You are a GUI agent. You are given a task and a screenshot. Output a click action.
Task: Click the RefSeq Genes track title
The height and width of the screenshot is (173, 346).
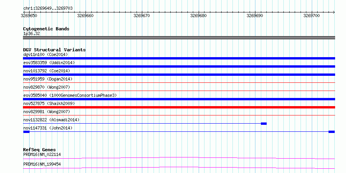tap(40, 150)
